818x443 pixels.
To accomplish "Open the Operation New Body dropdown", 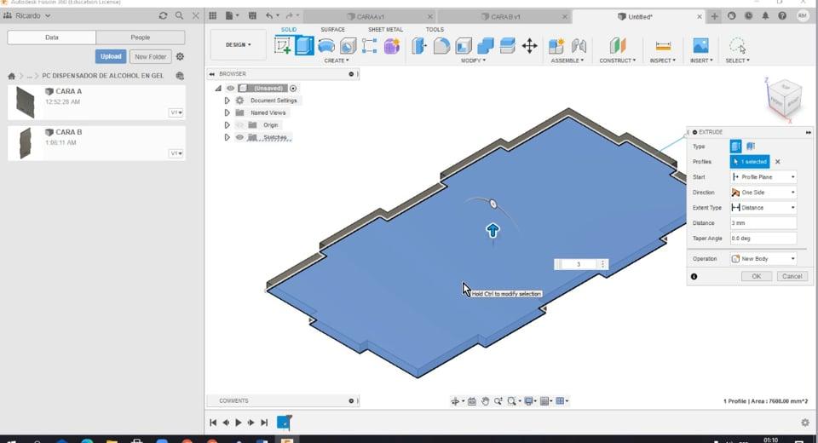I will pos(763,259).
